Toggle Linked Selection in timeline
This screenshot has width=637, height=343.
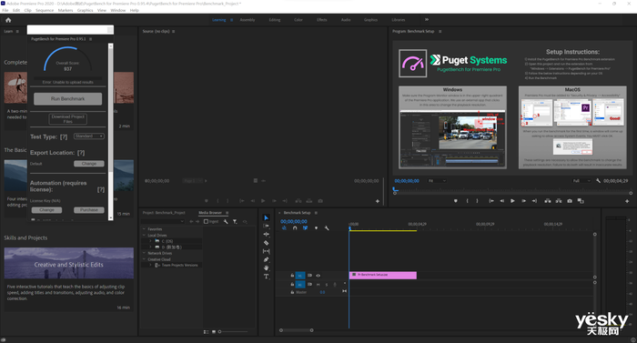click(x=305, y=228)
